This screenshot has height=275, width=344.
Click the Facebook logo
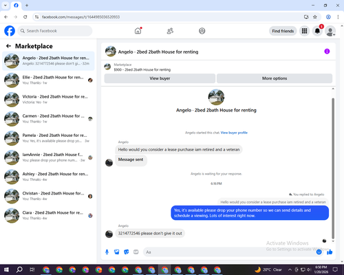pos(10,31)
